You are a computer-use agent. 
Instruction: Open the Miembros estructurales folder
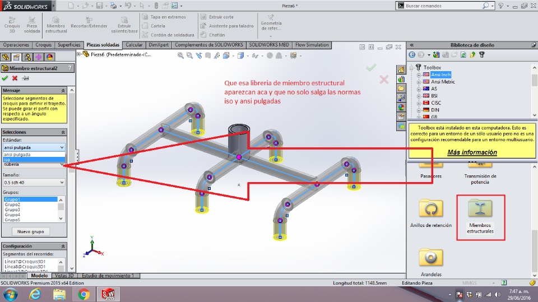coord(480,216)
